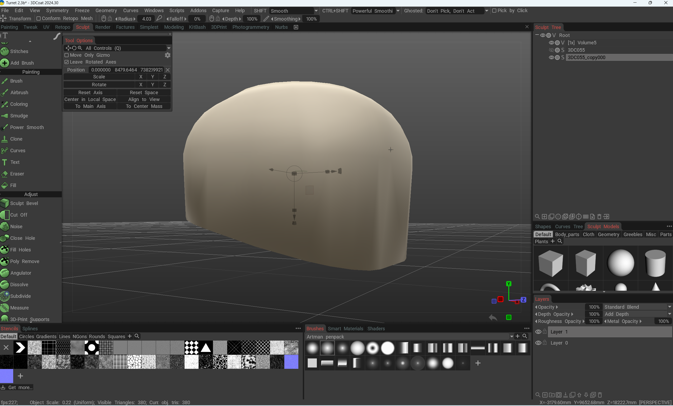
Task: Open the Ghosted mode dropdown
Action: click(x=457, y=11)
